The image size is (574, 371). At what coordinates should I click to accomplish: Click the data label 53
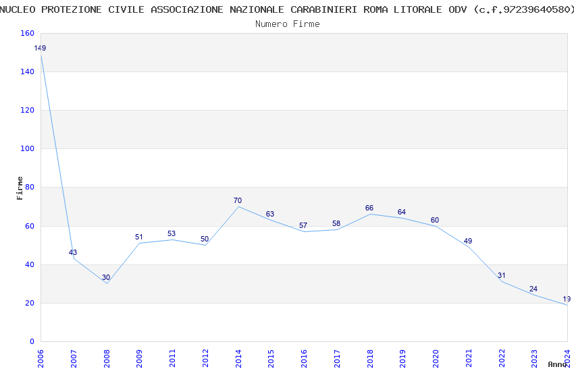pyautogui.click(x=172, y=233)
